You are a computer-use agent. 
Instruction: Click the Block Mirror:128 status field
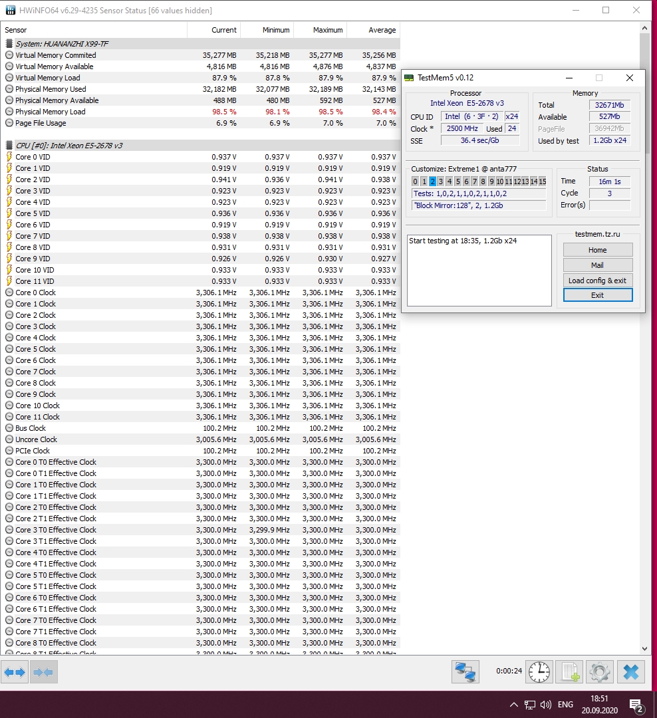click(479, 205)
